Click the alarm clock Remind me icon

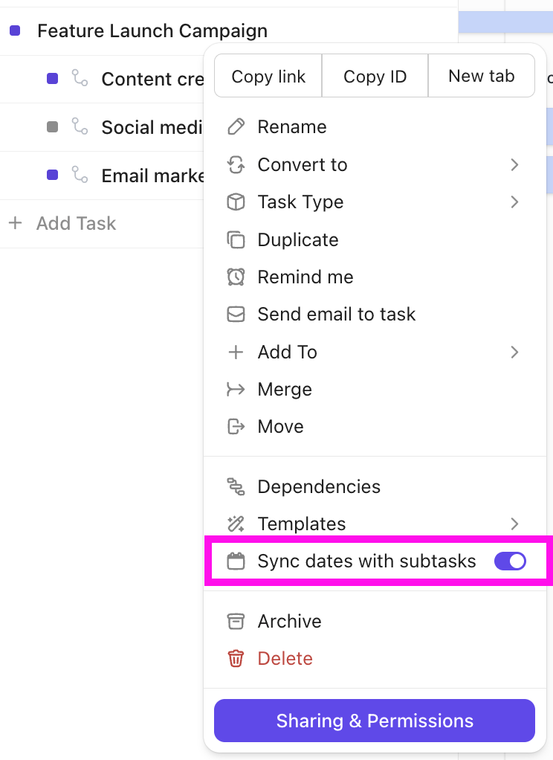click(x=236, y=277)
